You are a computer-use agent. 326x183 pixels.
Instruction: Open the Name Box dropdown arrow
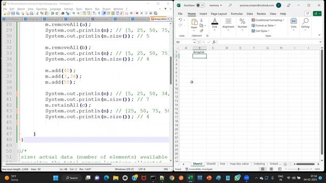click(x=195, y=42)
